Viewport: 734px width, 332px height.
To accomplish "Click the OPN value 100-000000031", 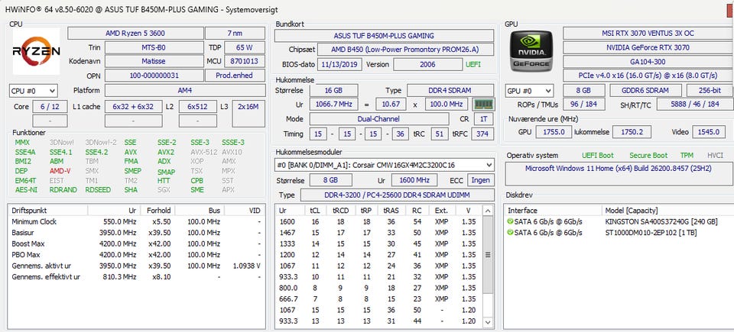I will (x=154, y=76).
